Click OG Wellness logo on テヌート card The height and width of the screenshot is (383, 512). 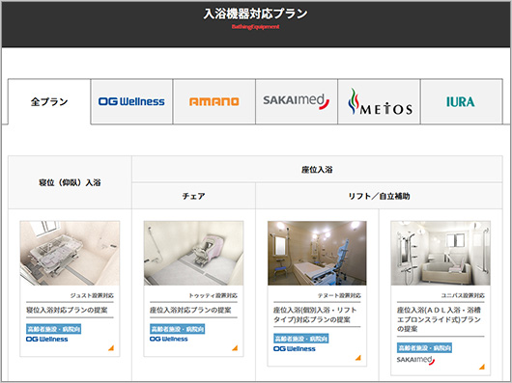(295, 349)
